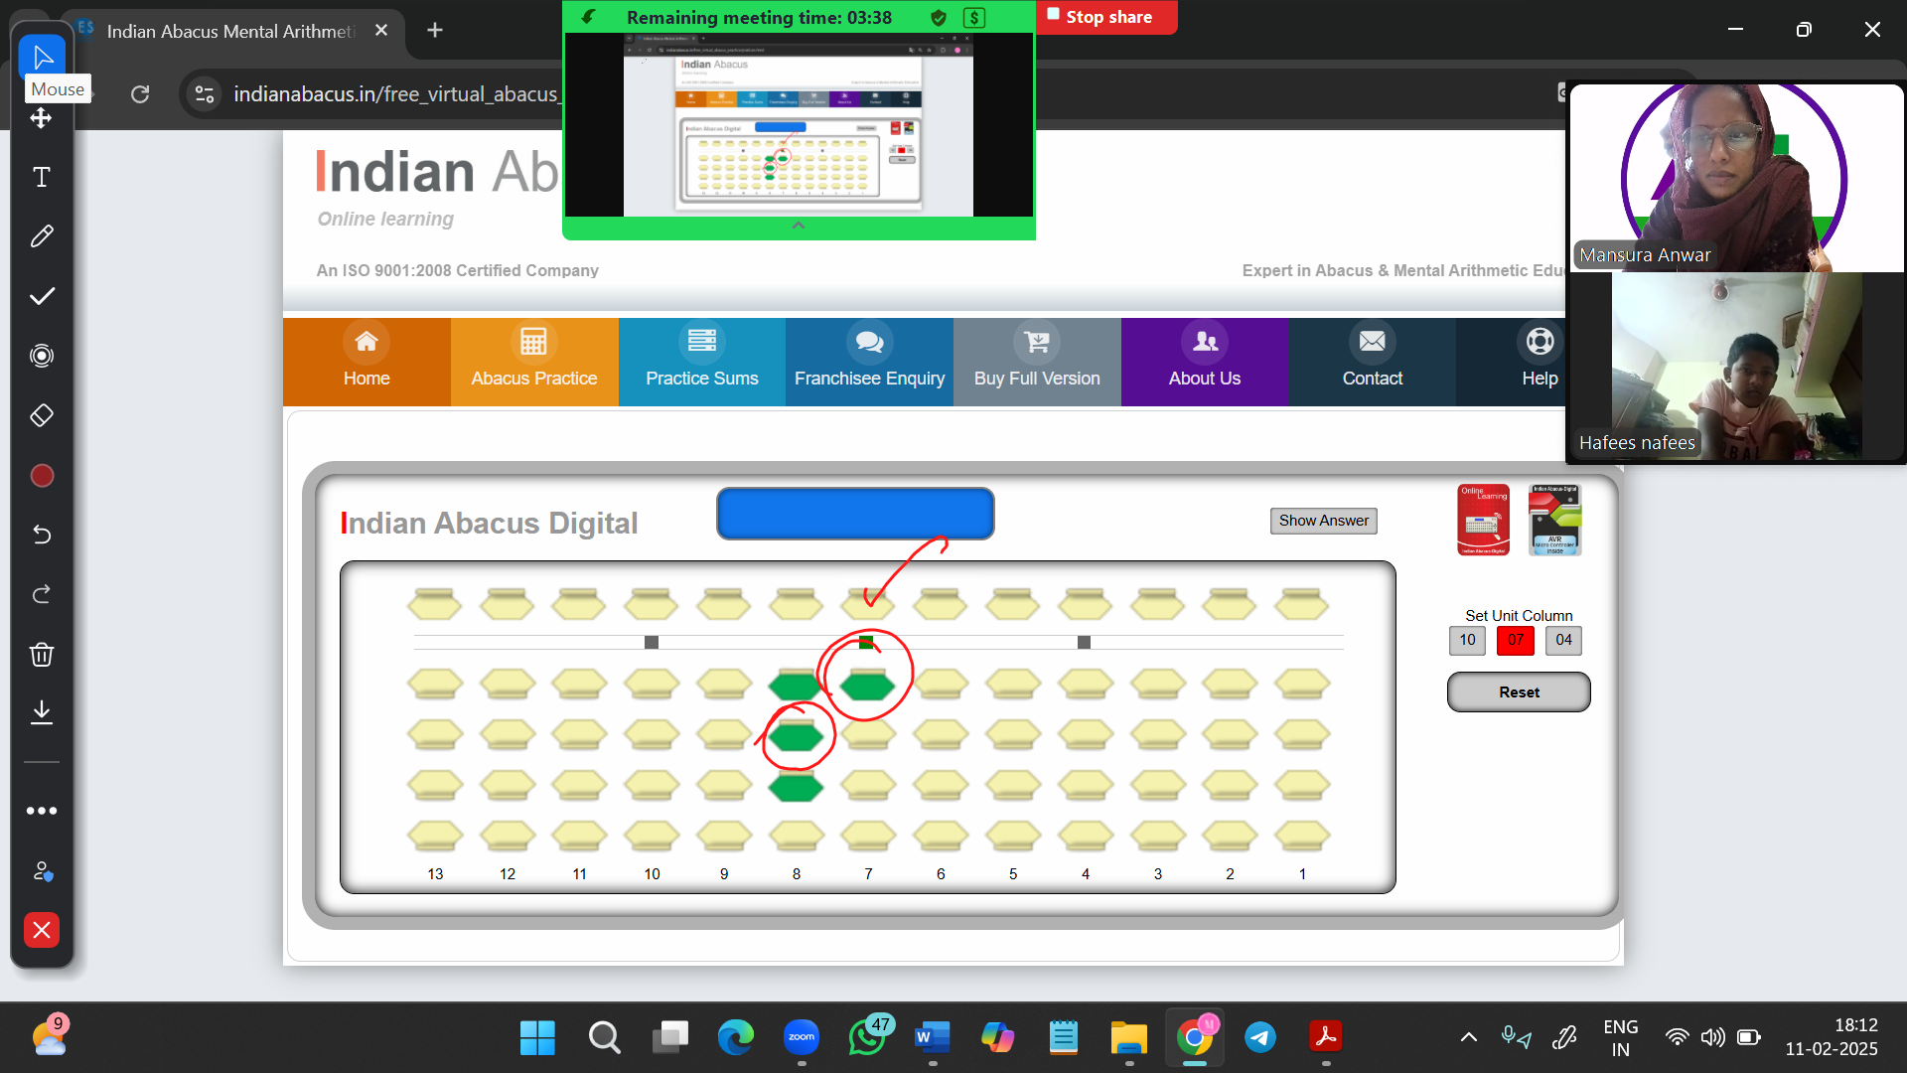The height and width of the screenshot is (1073, 1907).
Task: Open the Abacus Practice menu
Action: click(534, 362)
